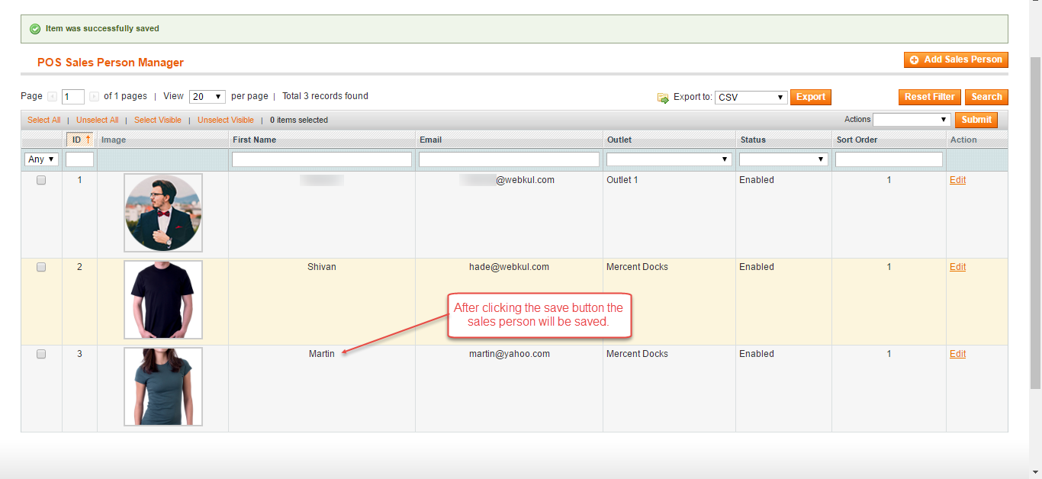Tick the checkbox for row ID 1
The width and height of the screenshot is (1042, 479).
[x=41, y=181]
